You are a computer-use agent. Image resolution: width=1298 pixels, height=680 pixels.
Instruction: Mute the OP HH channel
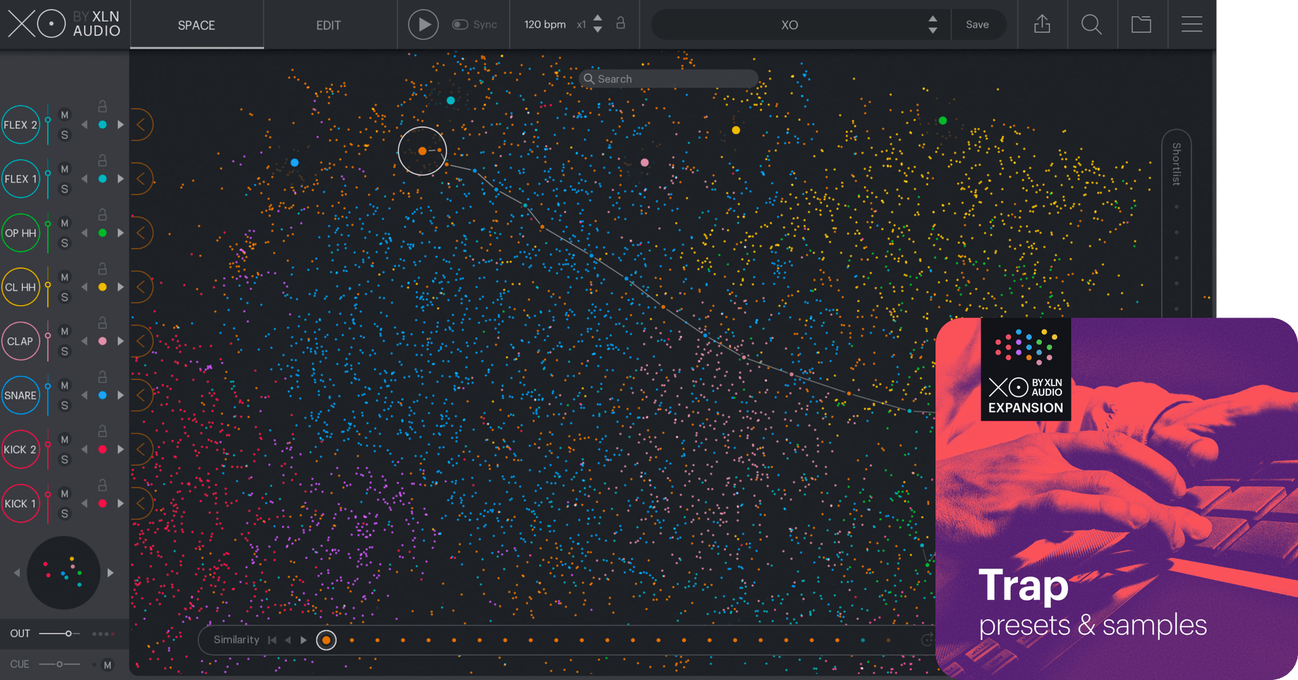pos(65,223)
